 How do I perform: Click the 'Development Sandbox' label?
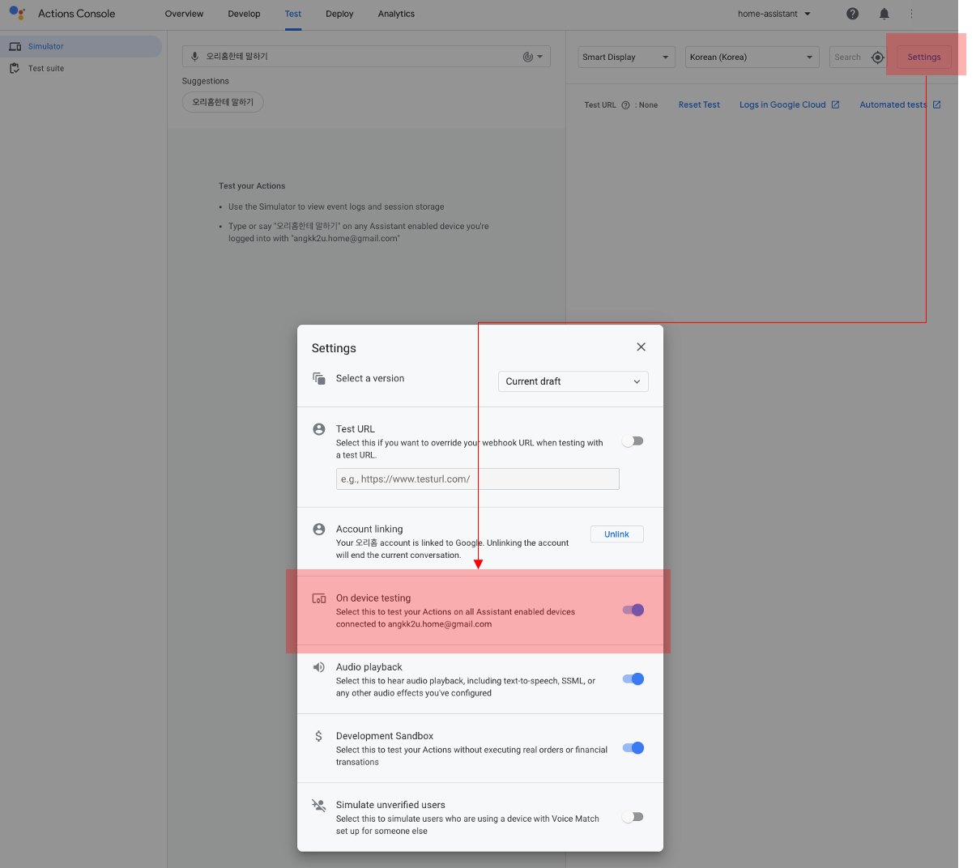tap(385, 736)
